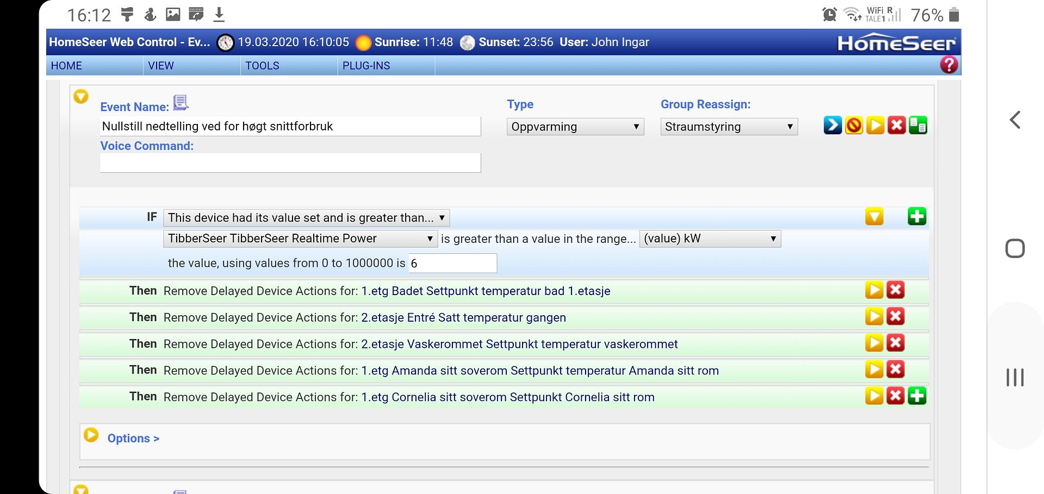Screen dimensions: 1044x494
Task: Open the Type dropdown showing Oppvarming
Action: [x=575, y=127]
